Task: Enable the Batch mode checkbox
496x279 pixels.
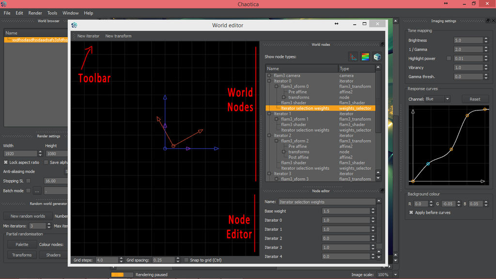Action: click(x=29, y=191)
